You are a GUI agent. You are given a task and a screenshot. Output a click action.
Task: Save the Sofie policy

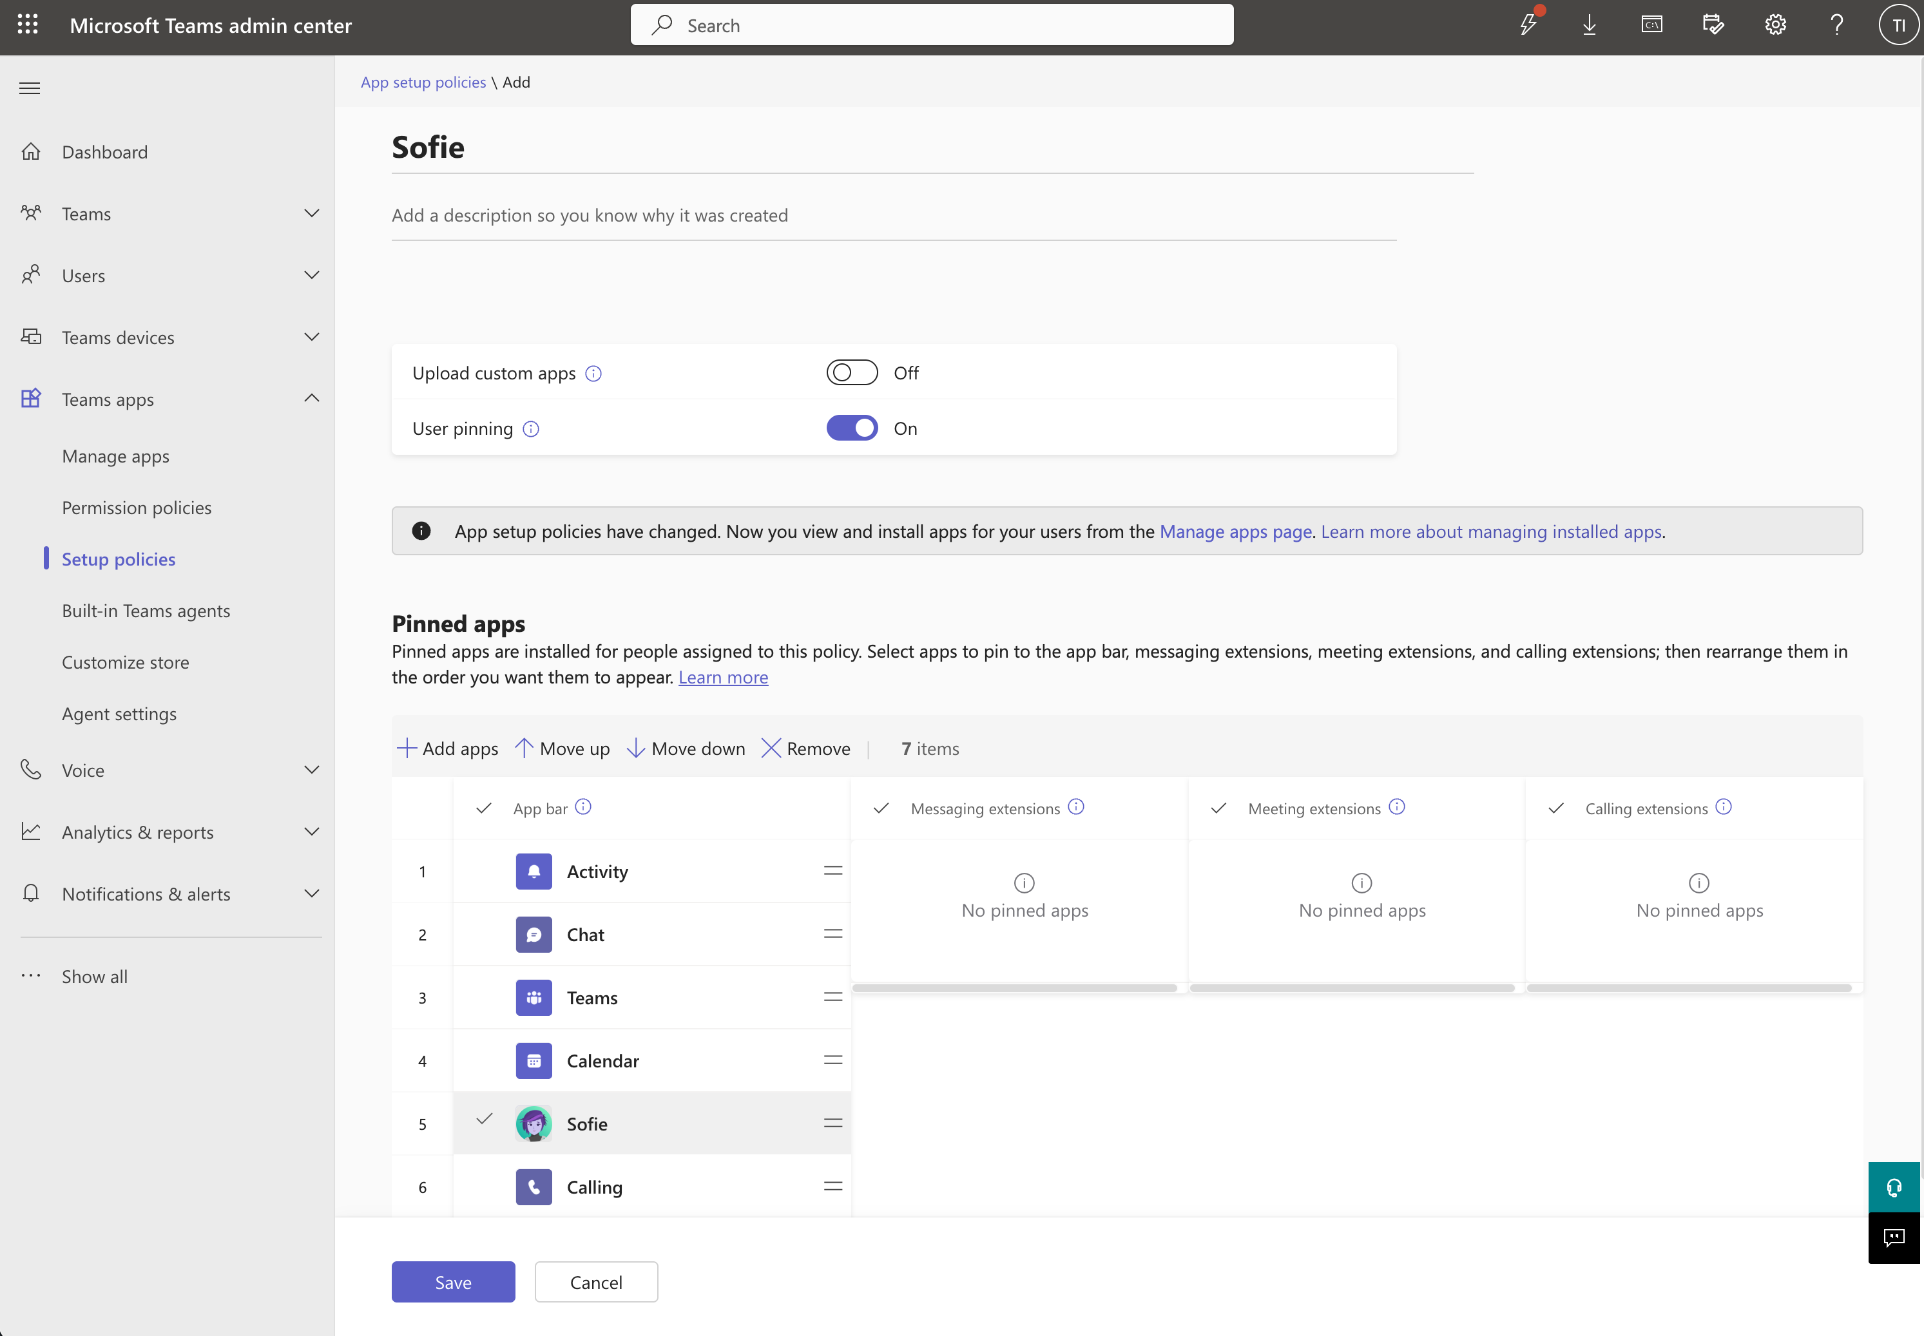[453, 1282]
